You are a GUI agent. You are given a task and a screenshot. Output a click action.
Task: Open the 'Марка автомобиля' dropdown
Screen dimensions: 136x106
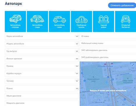pyautogui.click(x=42, y=36)
